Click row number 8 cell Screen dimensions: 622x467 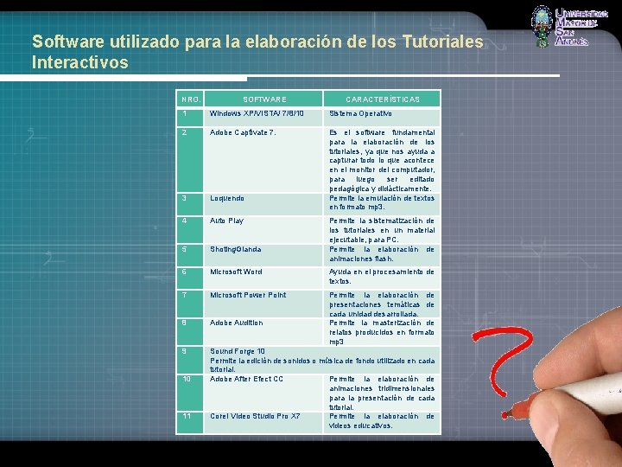point(190,332)
